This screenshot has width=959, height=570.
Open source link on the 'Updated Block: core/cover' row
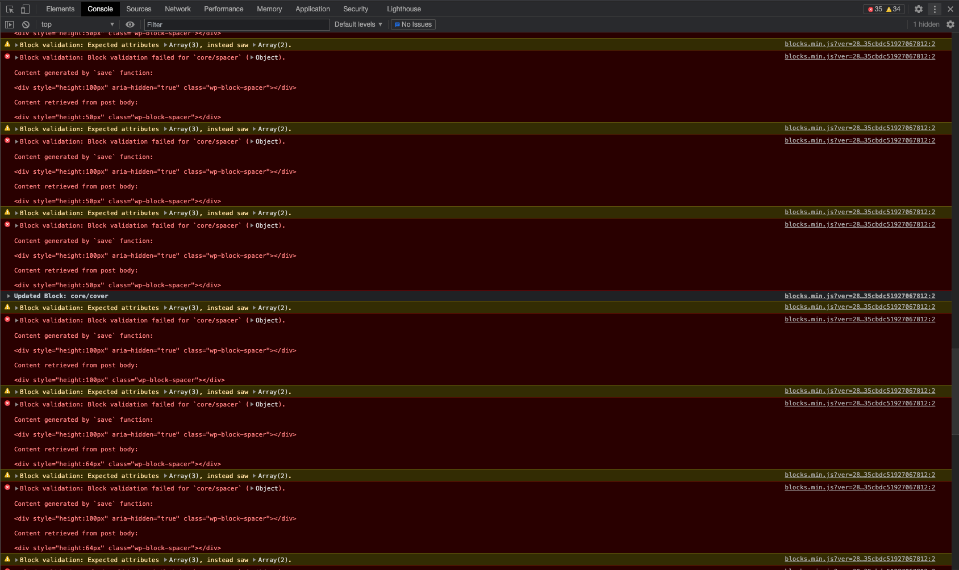click(860, 296)
